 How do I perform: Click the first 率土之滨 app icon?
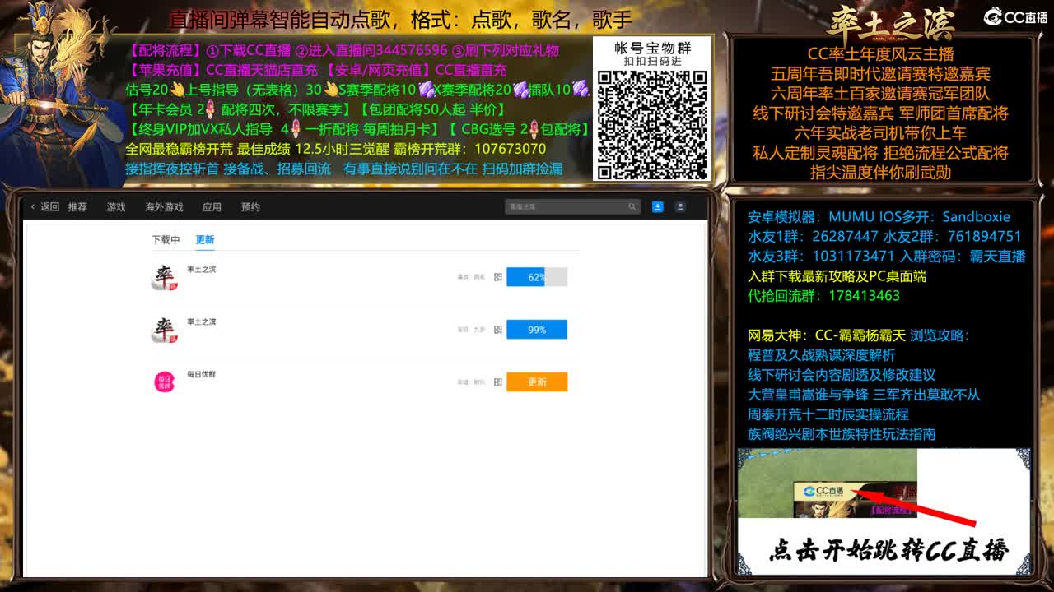(164, 277)
